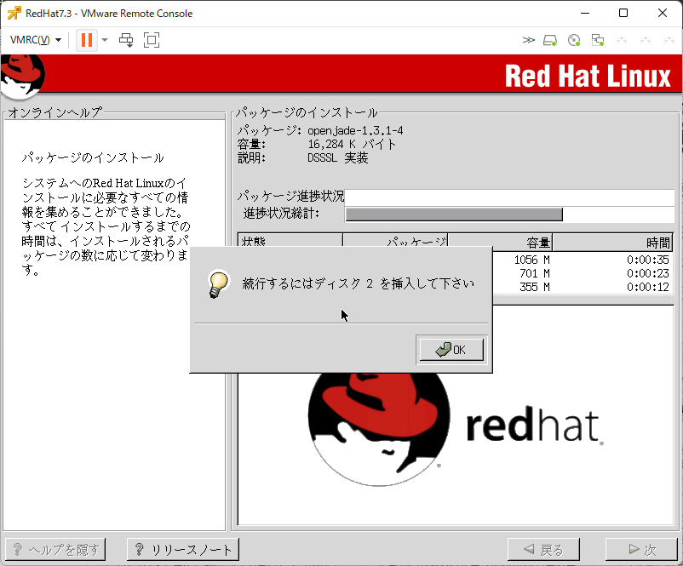Click the 701 M size value
The image size is (683, 566).
535,273
